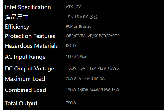The width and height of the screenshot is (168, 110).
Task: Click the Total Output label
Action: [21, 104]
